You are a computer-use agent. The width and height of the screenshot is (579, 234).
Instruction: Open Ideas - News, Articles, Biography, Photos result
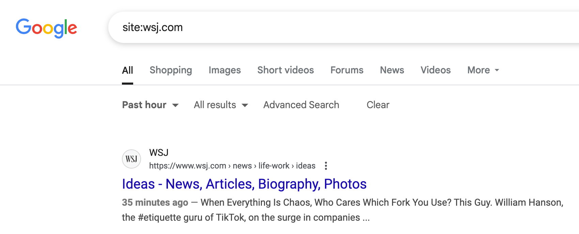tap(244, 184)
